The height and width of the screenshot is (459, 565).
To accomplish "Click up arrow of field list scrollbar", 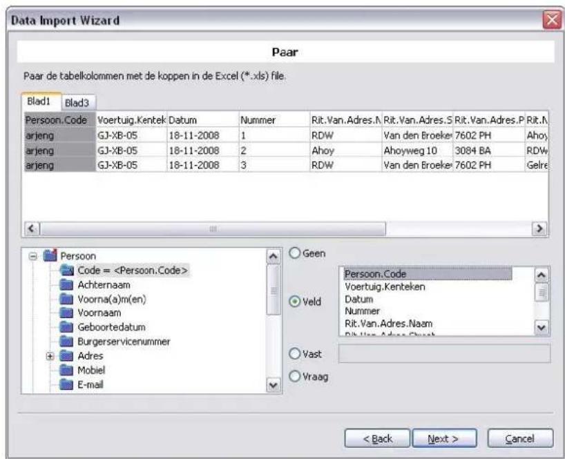I will (542, 275).
